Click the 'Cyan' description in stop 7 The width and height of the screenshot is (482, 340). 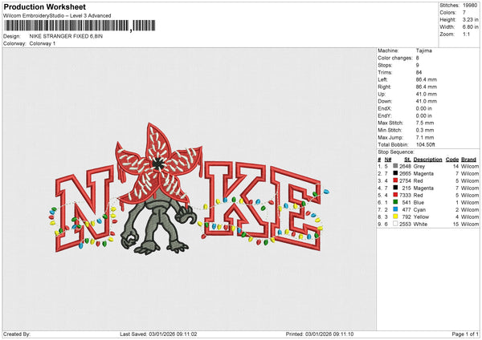(419, 209)
